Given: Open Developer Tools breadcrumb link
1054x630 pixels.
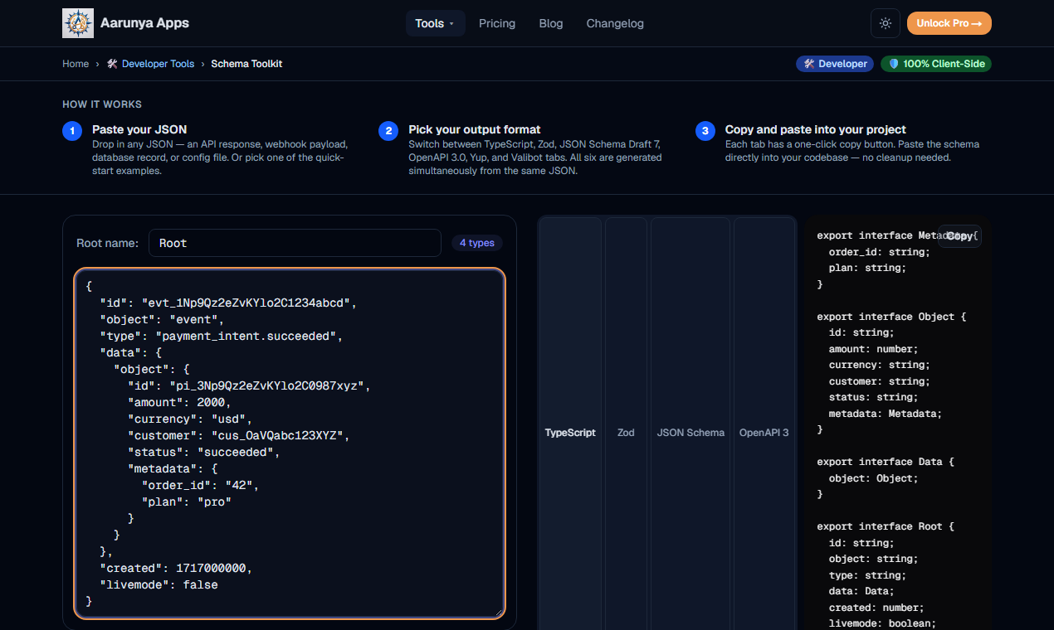Looking at the screenshot, I should coord(150,64).
